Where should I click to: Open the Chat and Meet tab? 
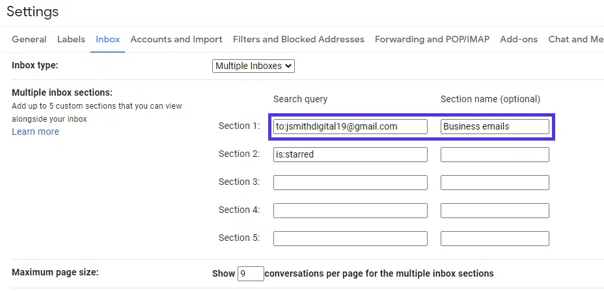pyautogui.click(x=575, y=39)
